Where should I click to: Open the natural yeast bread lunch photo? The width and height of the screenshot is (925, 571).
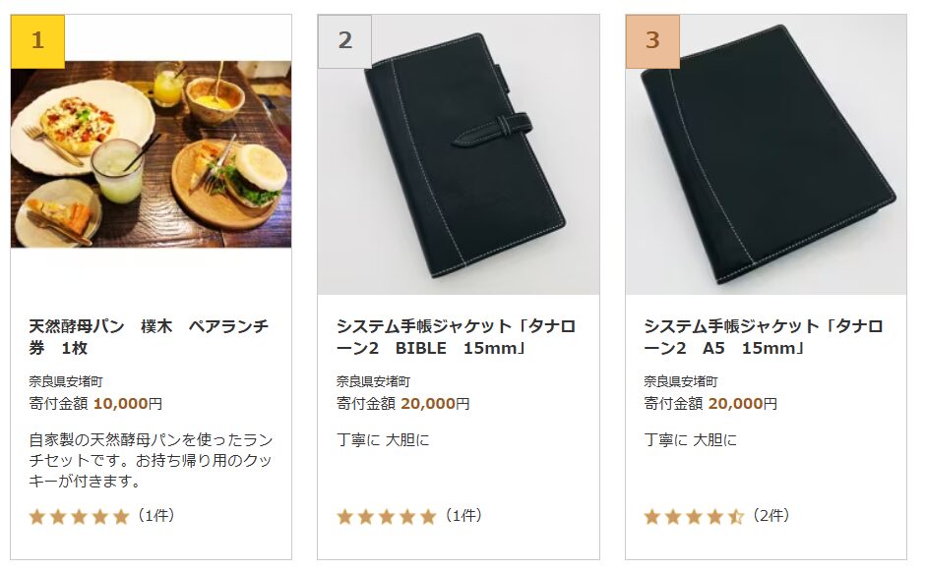click(151, 153)
